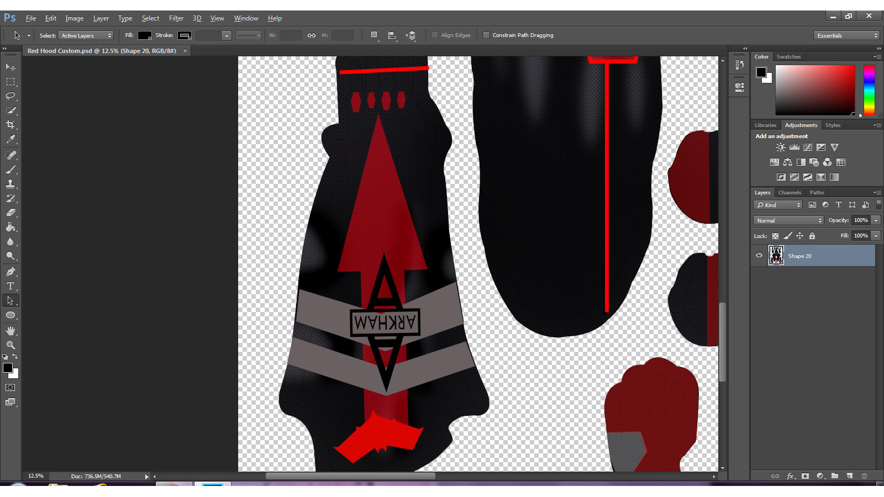Toggle lock image pixels
Viewport: 884px width, 497px height.
(x=788, y=236)
